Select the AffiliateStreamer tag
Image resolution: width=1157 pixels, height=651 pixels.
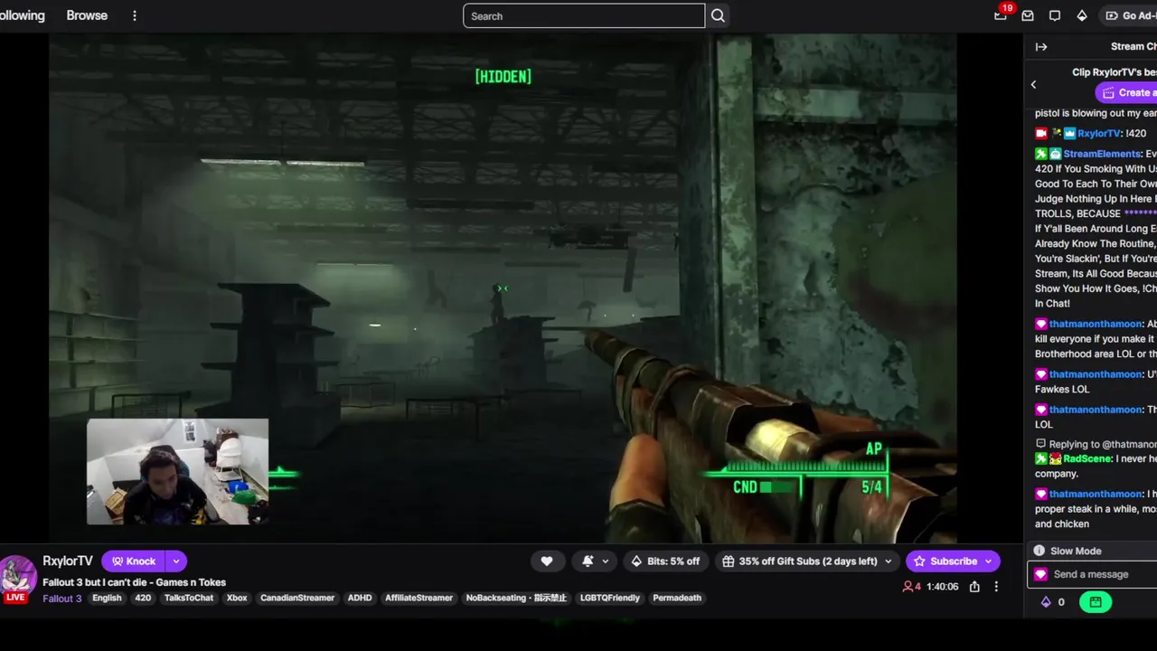(419, 599)
